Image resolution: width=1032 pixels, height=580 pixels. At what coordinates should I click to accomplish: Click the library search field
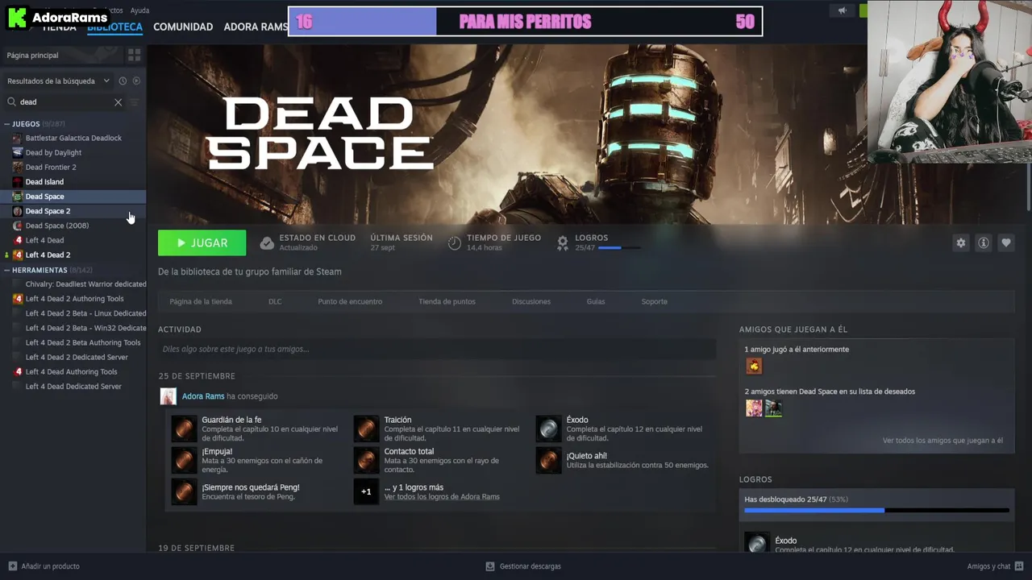coord(65,102)
